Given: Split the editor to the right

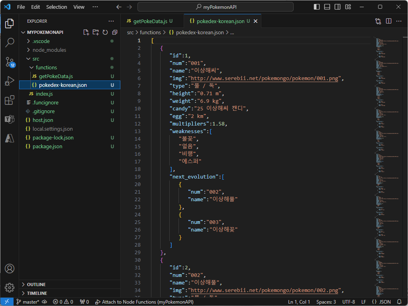Looking at the screenshot, I should pyautogui.click(x=389, y=21).
